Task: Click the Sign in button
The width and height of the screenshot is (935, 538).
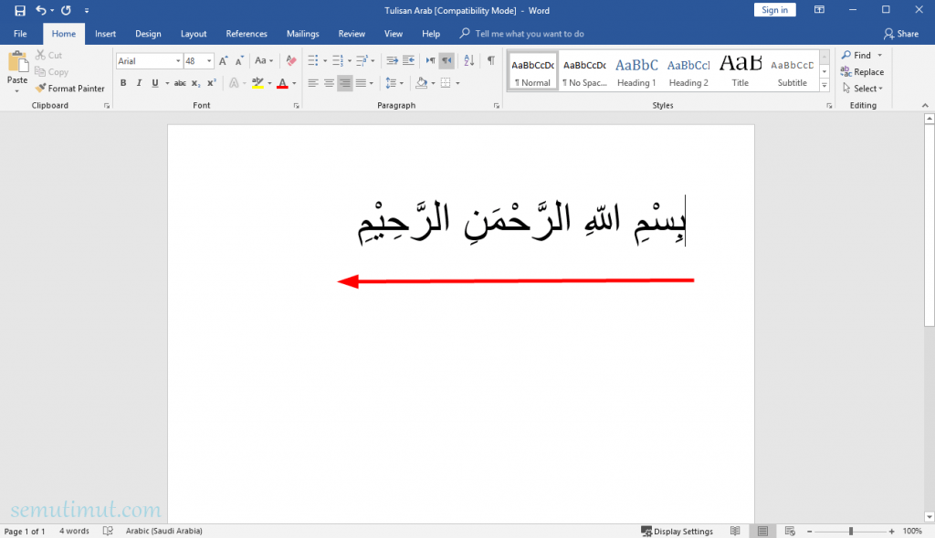Action: click(x=774, y=9)
